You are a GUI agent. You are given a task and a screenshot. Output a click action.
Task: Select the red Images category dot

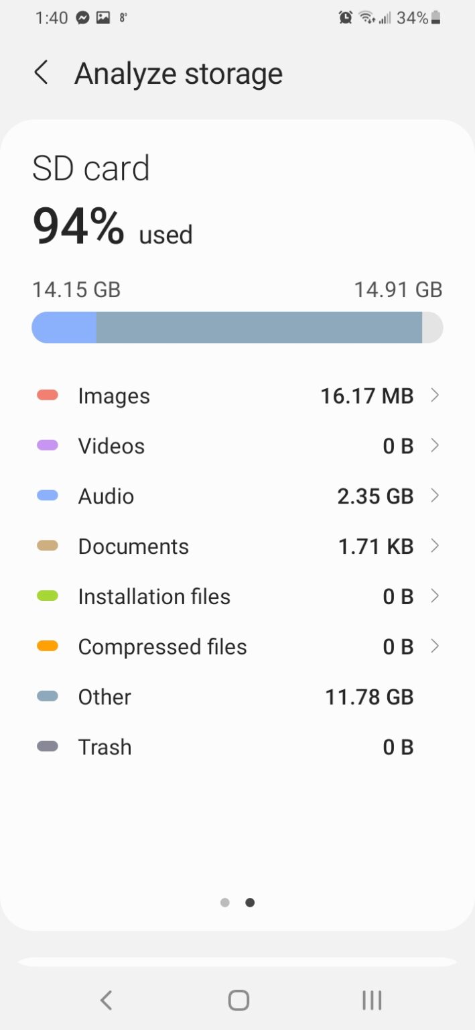[x=48, y=396]
